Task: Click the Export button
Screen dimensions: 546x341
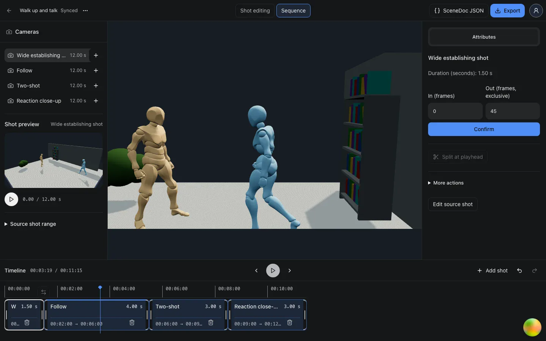Action: pyautogui.click(x=507, y=11)
